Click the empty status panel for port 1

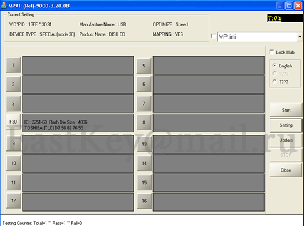point(78,66)
